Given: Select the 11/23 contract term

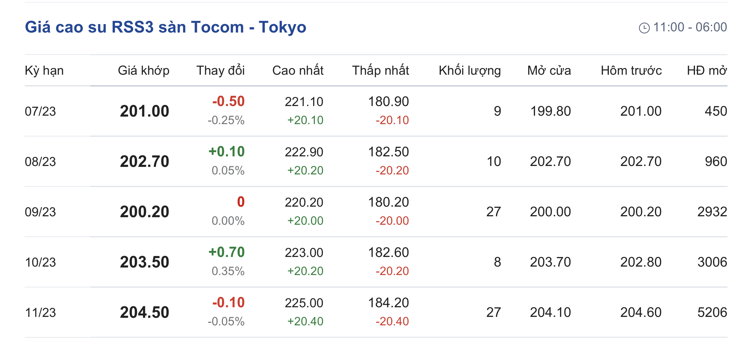Looking at the screenshot, I should [x=40, y=313].
